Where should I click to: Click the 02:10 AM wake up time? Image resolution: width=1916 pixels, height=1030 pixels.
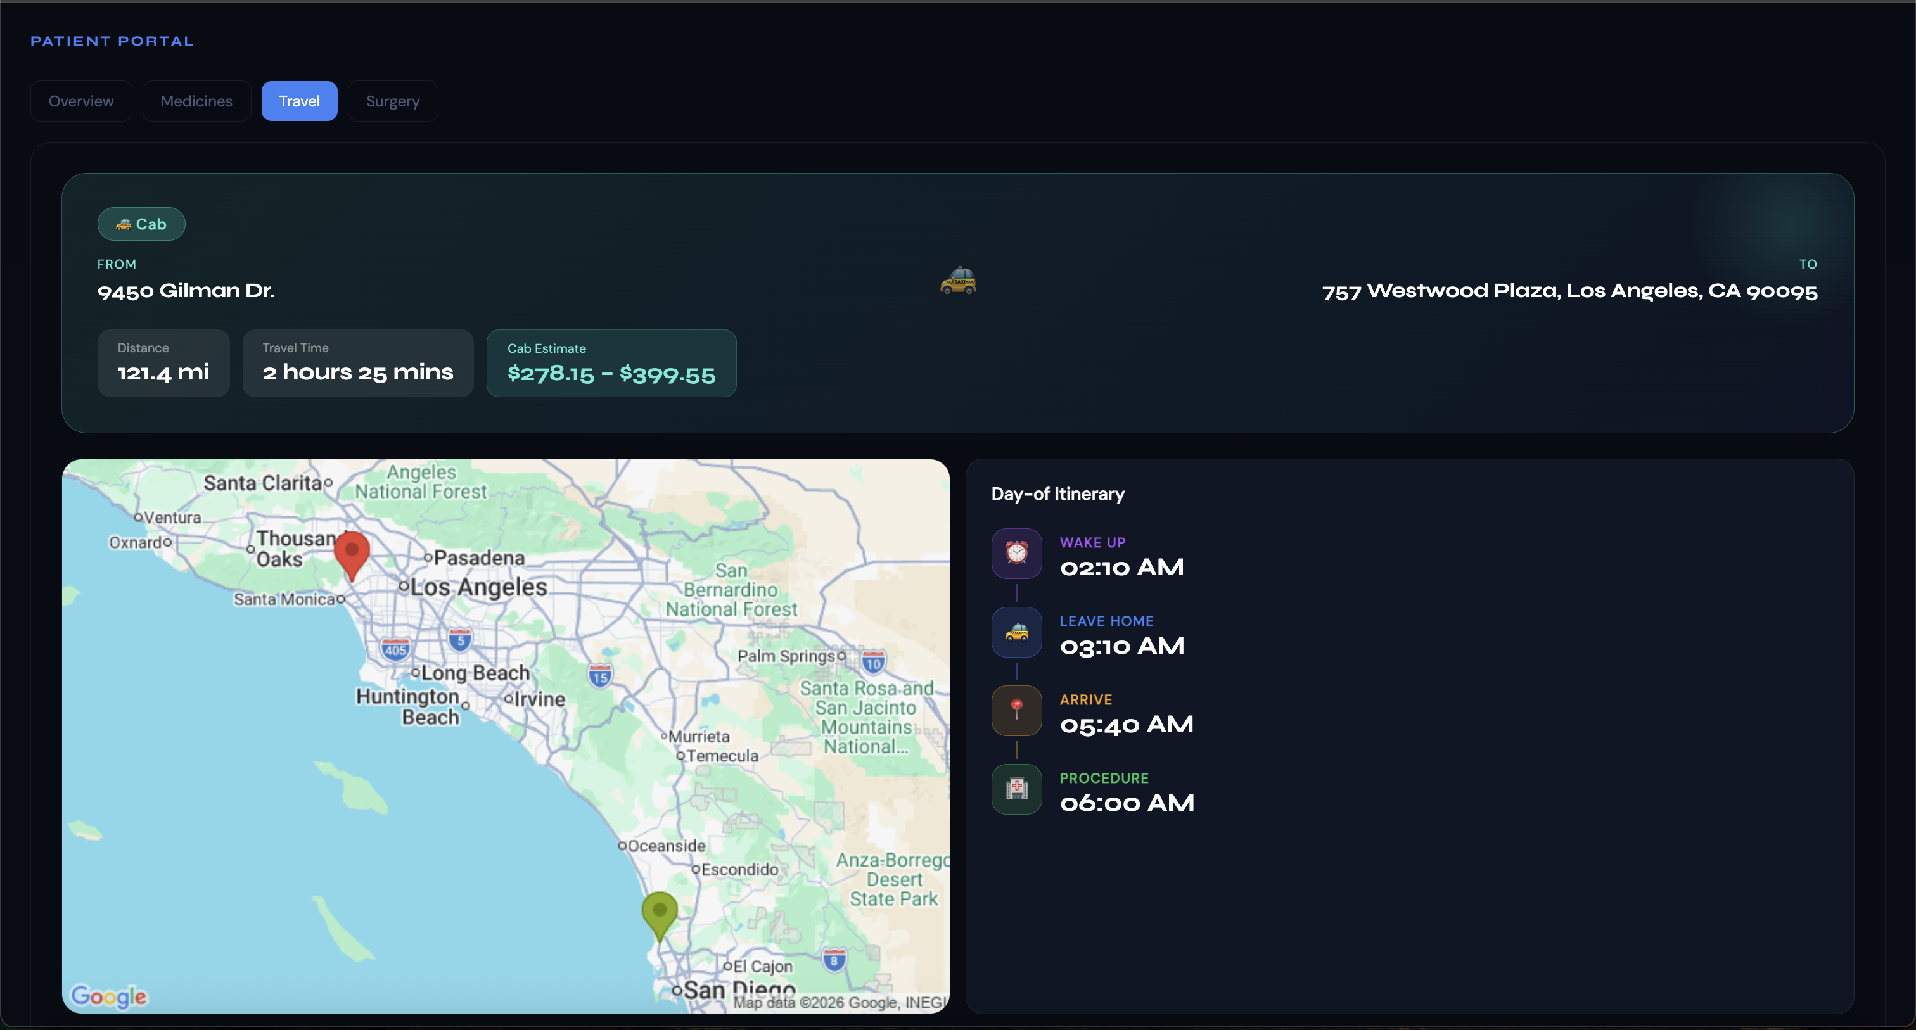(1121, 568)
